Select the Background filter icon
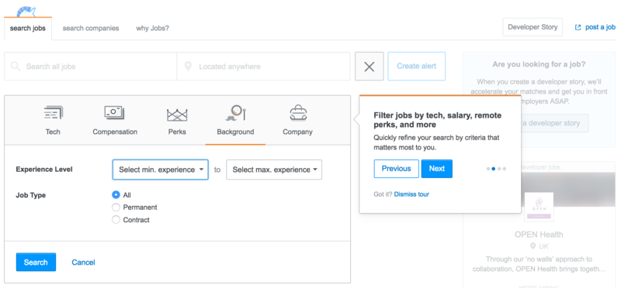This screenshot has height=288, width=621. click(x=237, y=113)
